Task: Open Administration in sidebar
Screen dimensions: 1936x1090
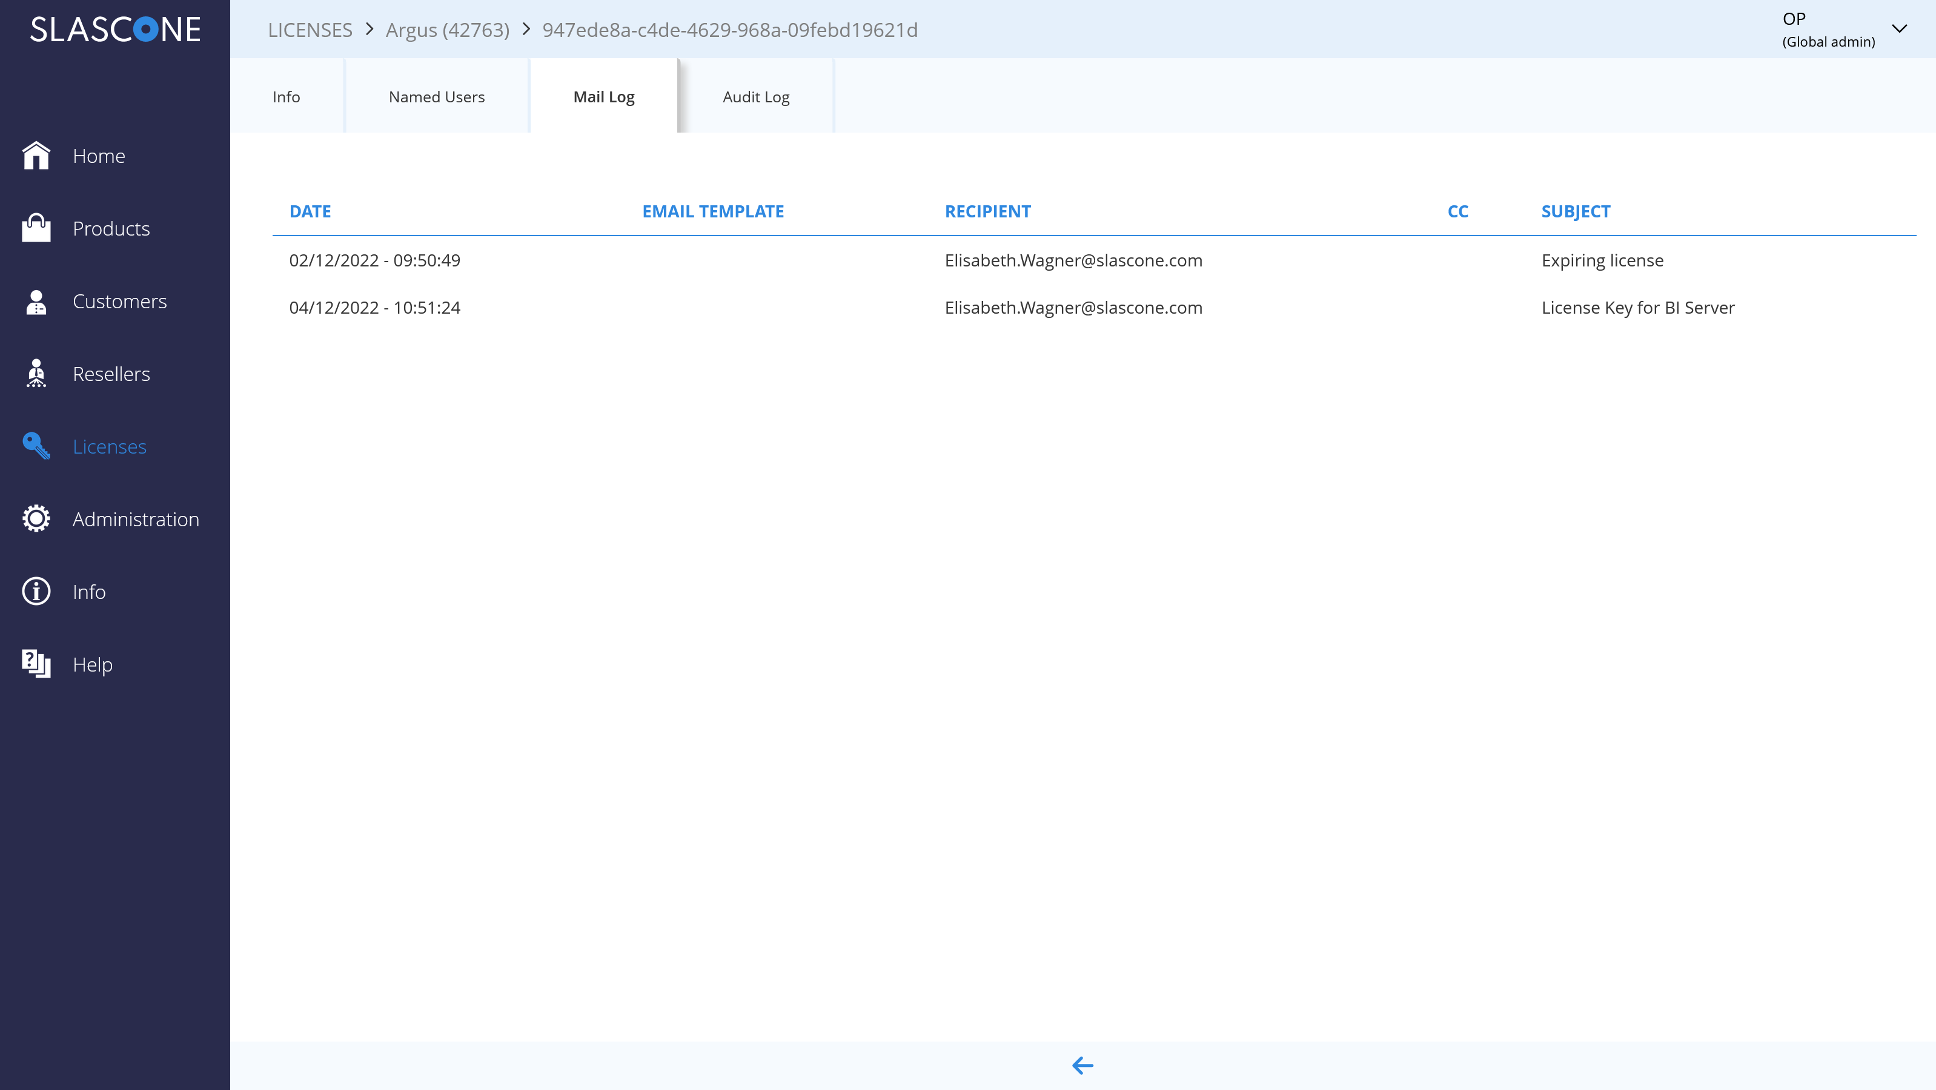Action: click(x=136, y=519)
